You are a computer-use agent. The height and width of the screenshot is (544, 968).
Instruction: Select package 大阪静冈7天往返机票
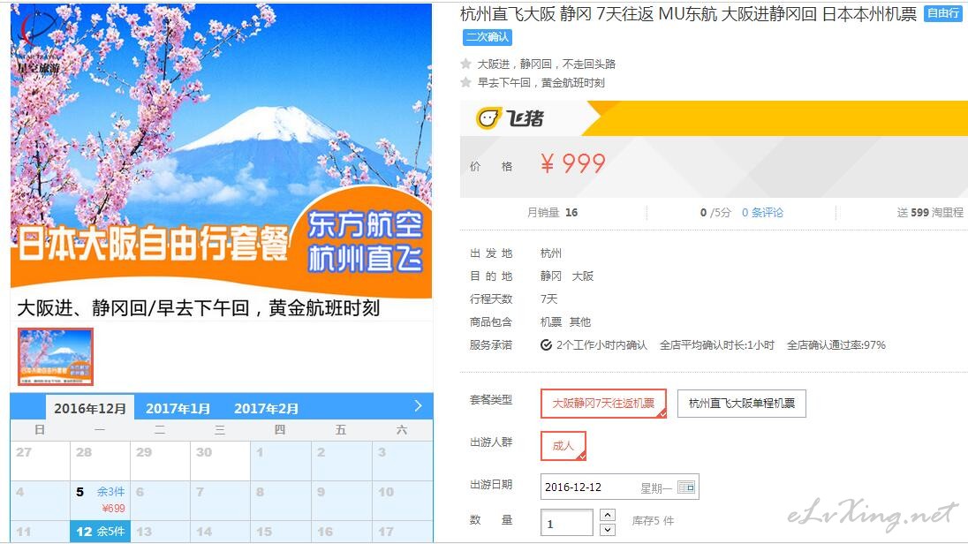tap(603, 404)
